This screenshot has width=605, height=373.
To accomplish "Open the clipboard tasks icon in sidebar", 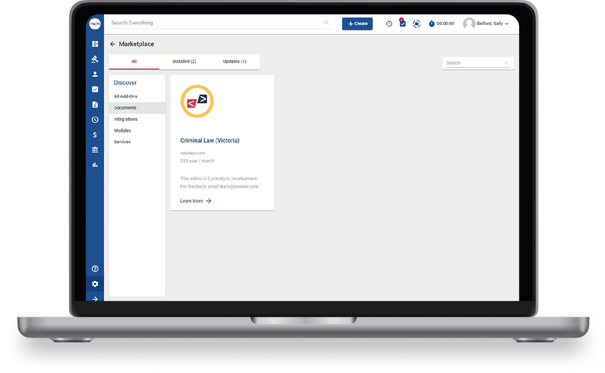I will point(95,89).
